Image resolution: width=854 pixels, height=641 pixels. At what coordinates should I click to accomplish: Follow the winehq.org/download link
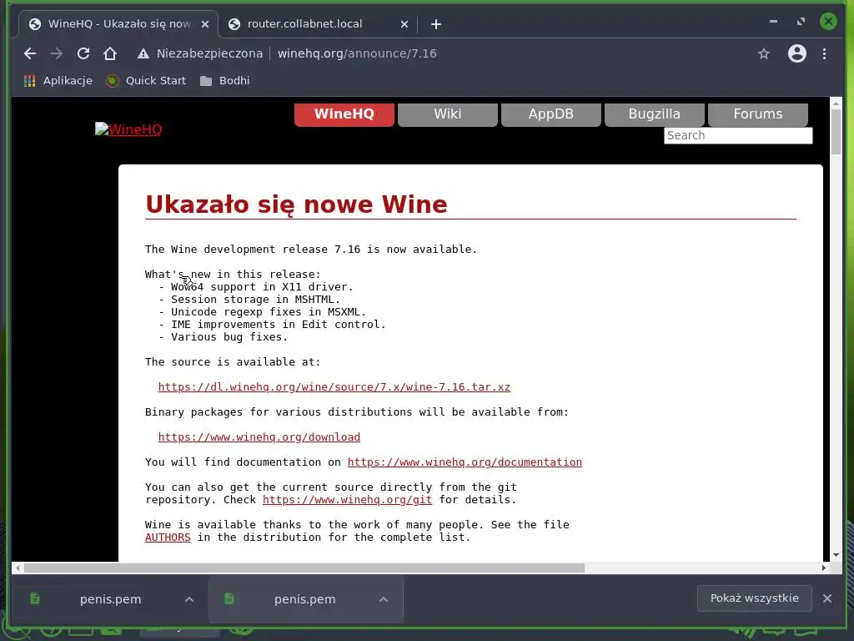tap(259, 437)
